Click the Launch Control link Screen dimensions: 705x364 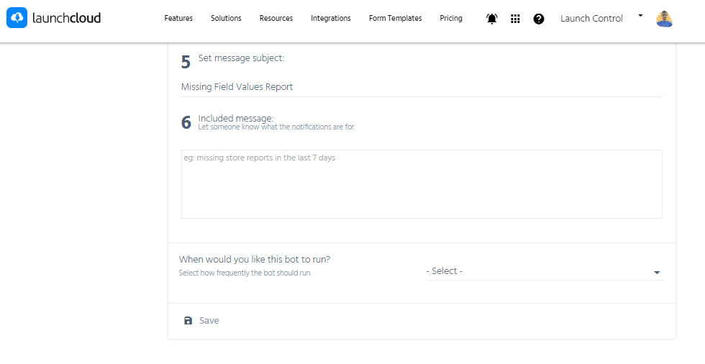pyautogui.click(x=591, y=19)
